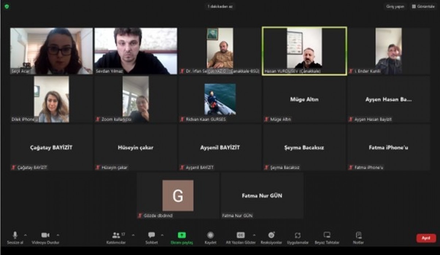Stop camera using Videoyu Durdur
Screen dimensions: 440x255
tap(45, 235)
